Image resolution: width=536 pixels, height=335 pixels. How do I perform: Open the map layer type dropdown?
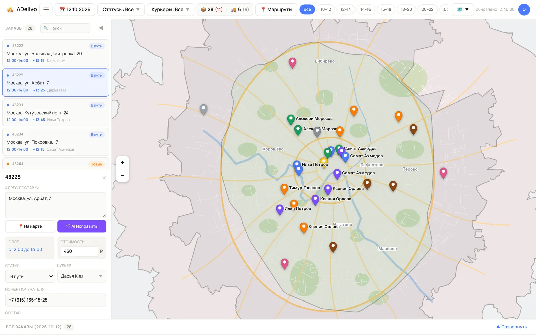point(463,9)
